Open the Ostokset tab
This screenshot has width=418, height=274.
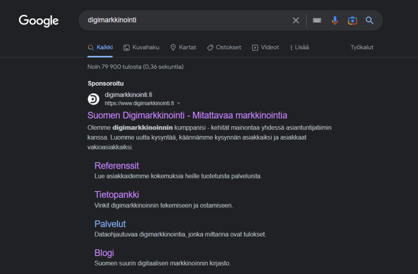click(x=224, y=47)
